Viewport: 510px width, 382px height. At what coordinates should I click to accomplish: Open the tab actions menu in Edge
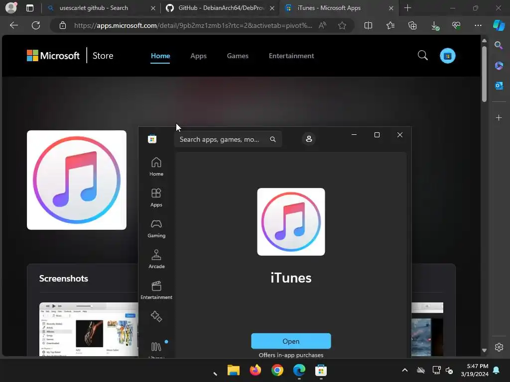click(29, 8)
